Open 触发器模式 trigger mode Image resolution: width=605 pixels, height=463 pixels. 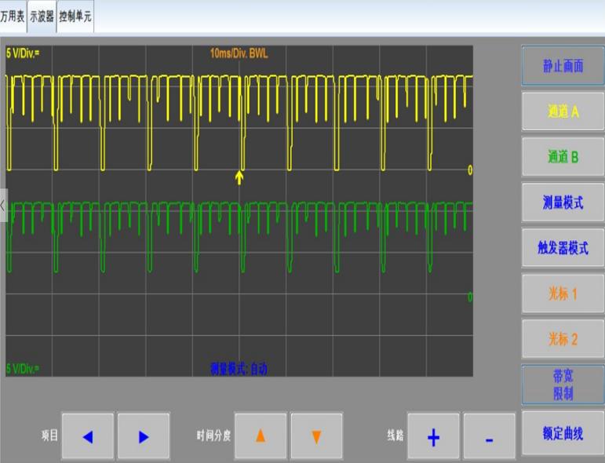(563, 248)
